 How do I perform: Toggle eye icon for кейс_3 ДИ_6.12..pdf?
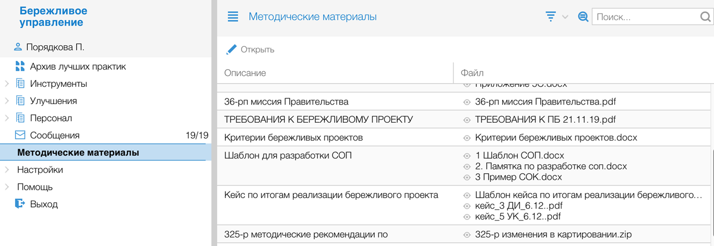coord(467,206)
